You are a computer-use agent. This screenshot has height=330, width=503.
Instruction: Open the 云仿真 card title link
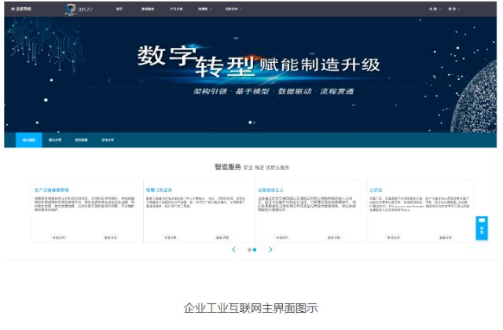click(x=376, y=190)
